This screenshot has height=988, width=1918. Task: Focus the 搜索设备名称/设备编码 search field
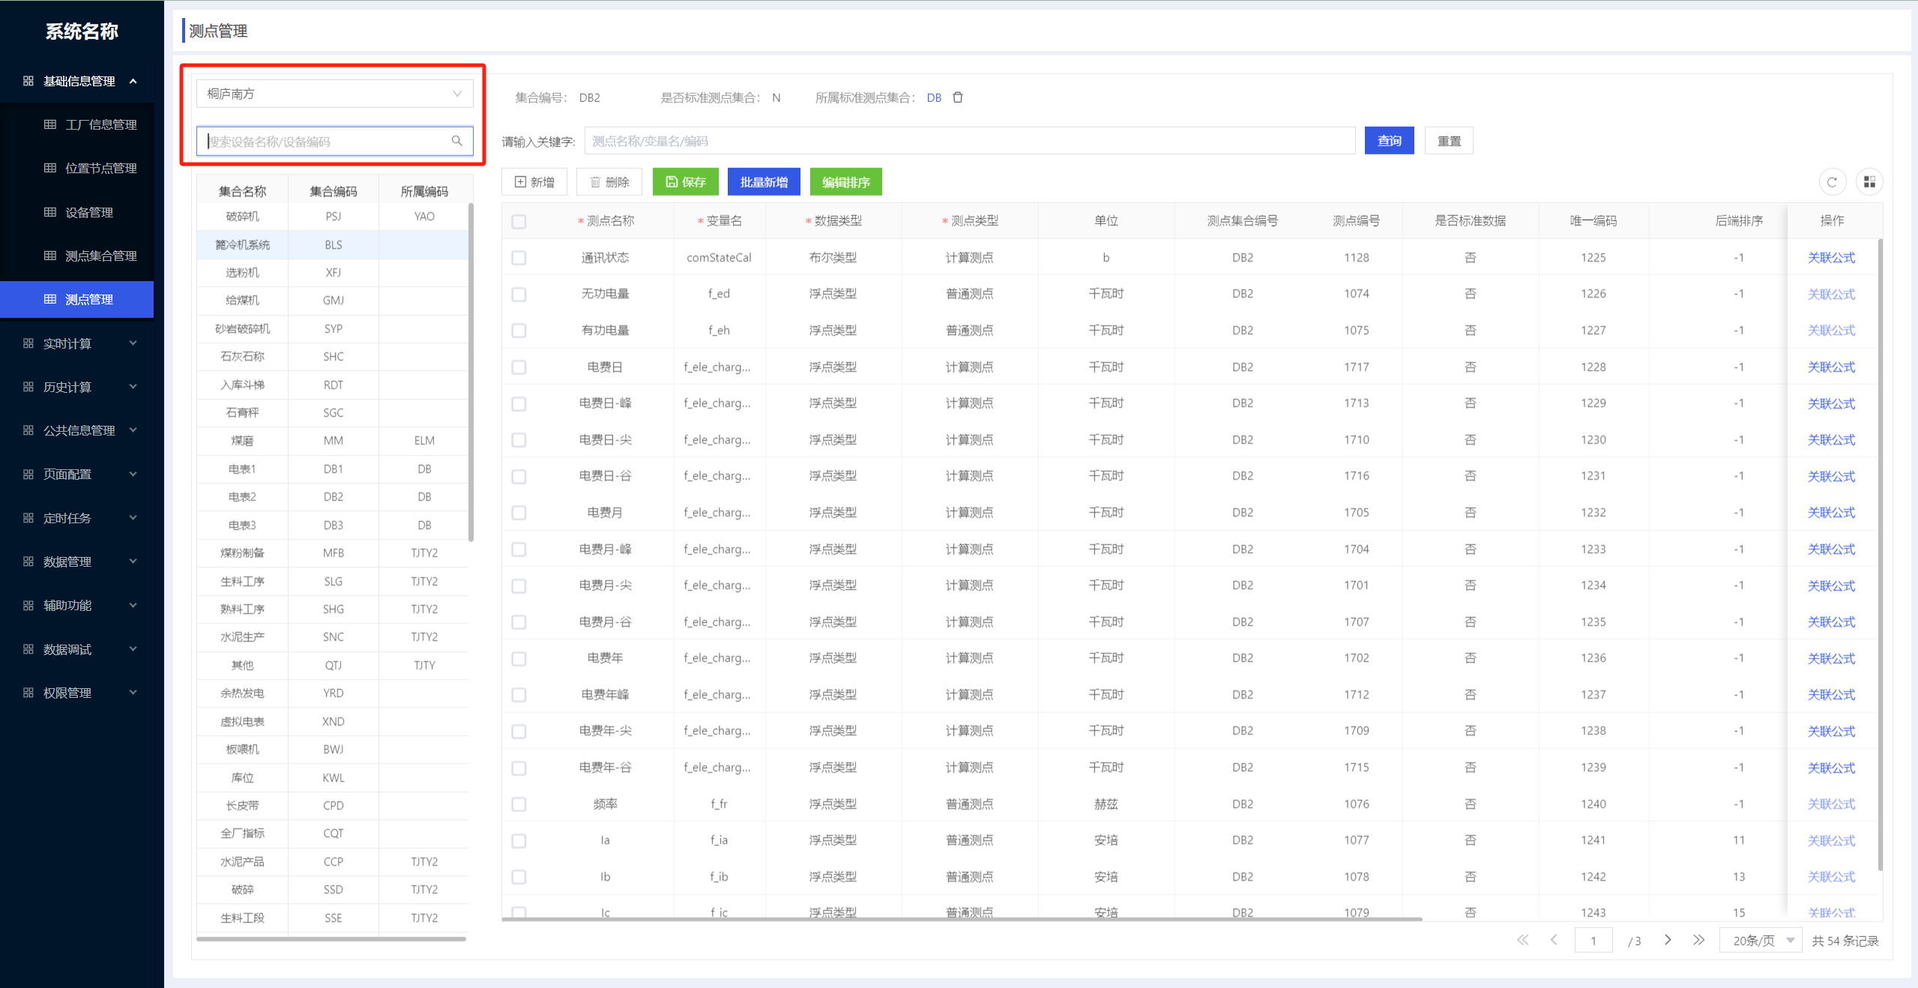tap(334, 141)
